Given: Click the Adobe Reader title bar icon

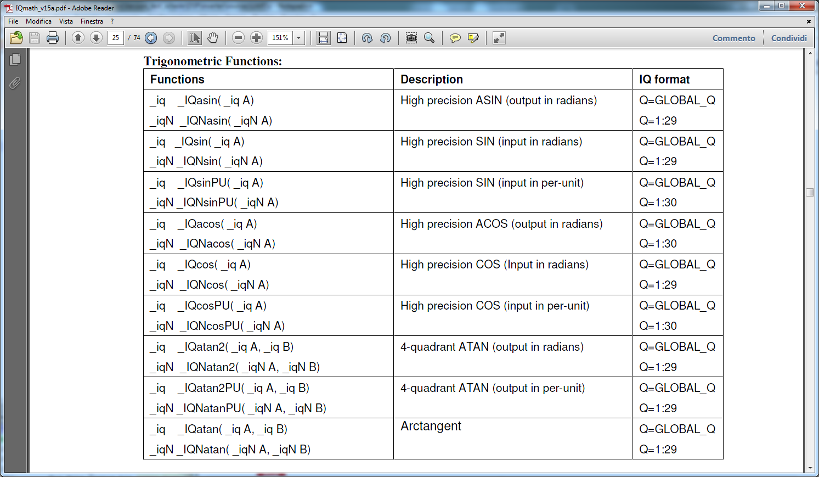Looking at the screenshot, I should 9,8.
